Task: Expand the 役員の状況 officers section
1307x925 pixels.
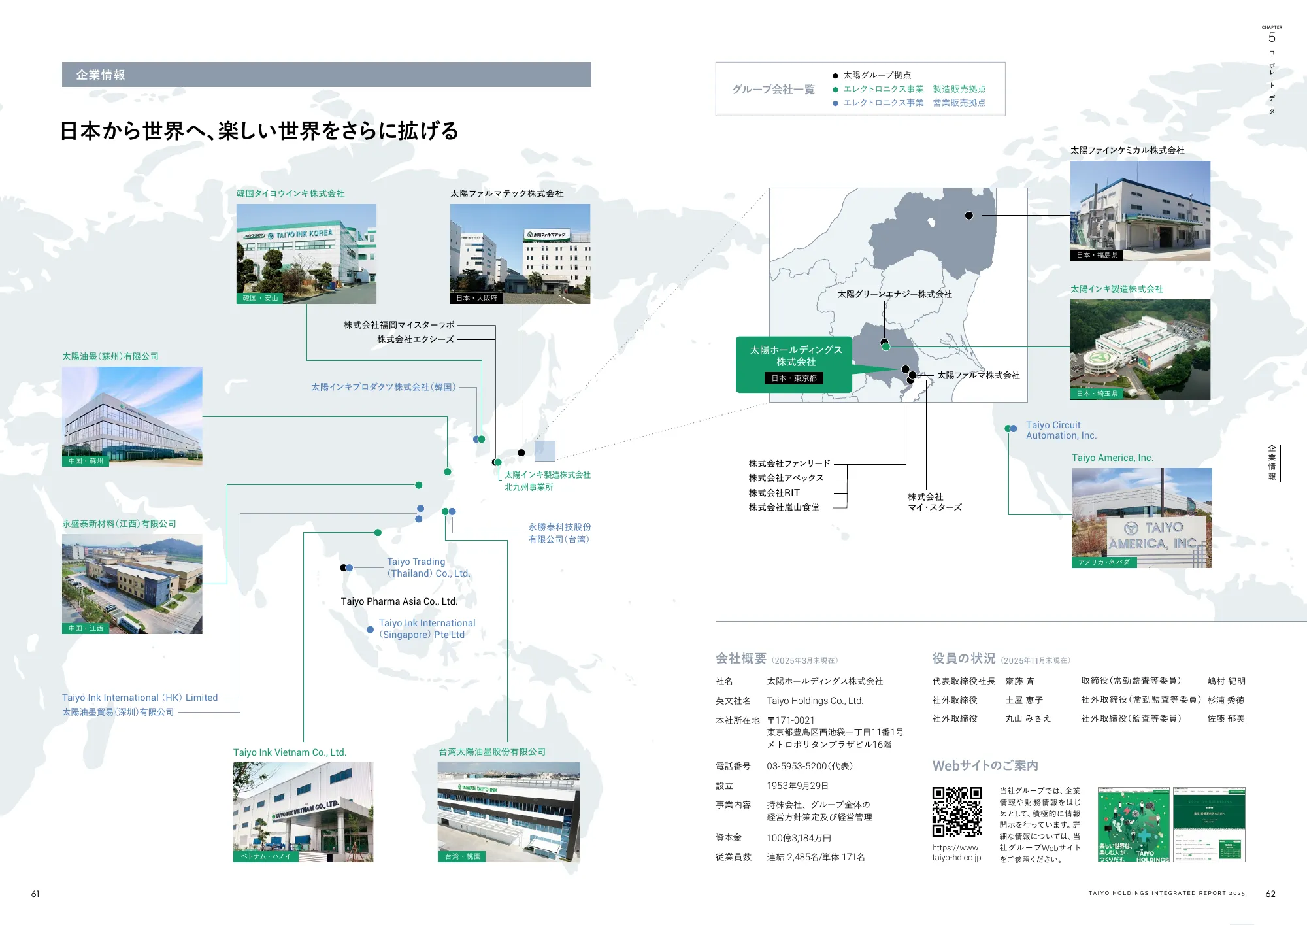Action: pyautogui.click(x=965, y=659)
